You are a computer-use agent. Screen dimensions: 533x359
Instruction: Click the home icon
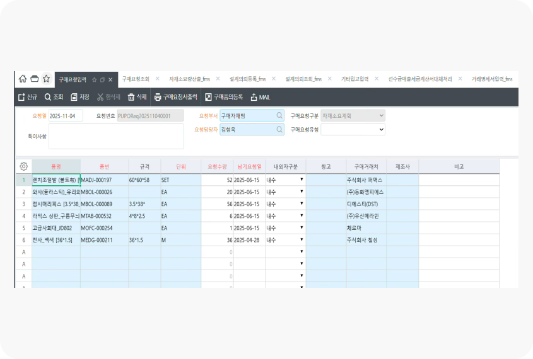pos(23,79)
